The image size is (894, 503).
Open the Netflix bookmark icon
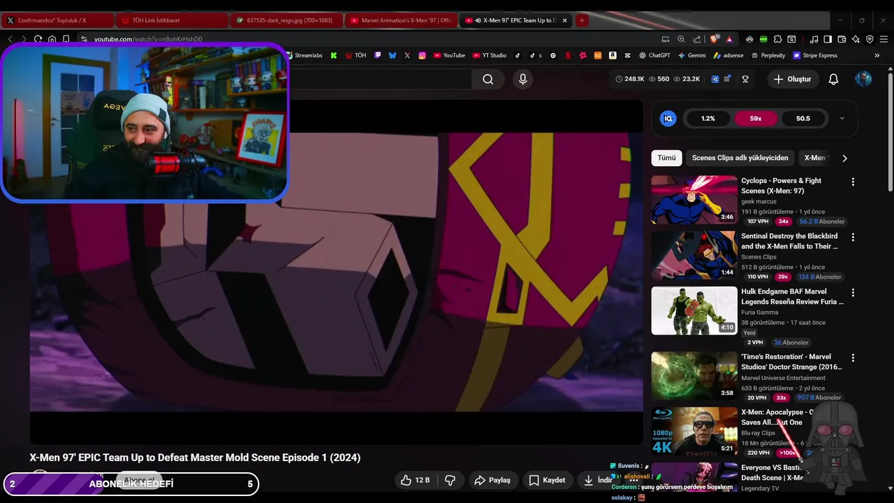tap(568, 55)
